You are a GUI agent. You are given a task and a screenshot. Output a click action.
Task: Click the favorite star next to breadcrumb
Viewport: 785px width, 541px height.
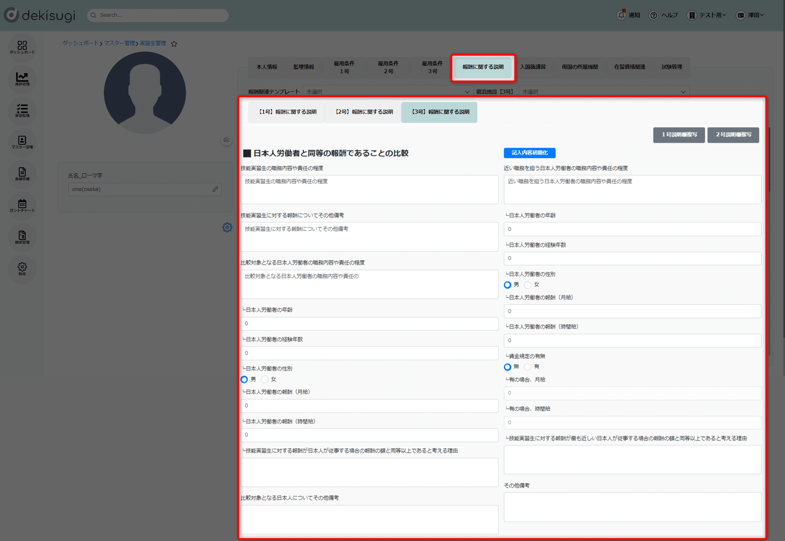pos(174,44)
